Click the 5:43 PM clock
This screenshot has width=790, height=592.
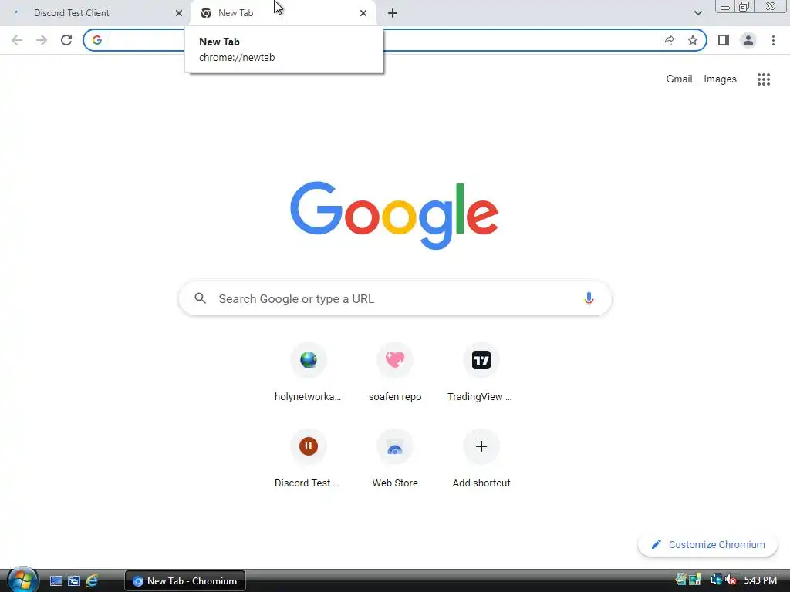[x=760, y=580]
